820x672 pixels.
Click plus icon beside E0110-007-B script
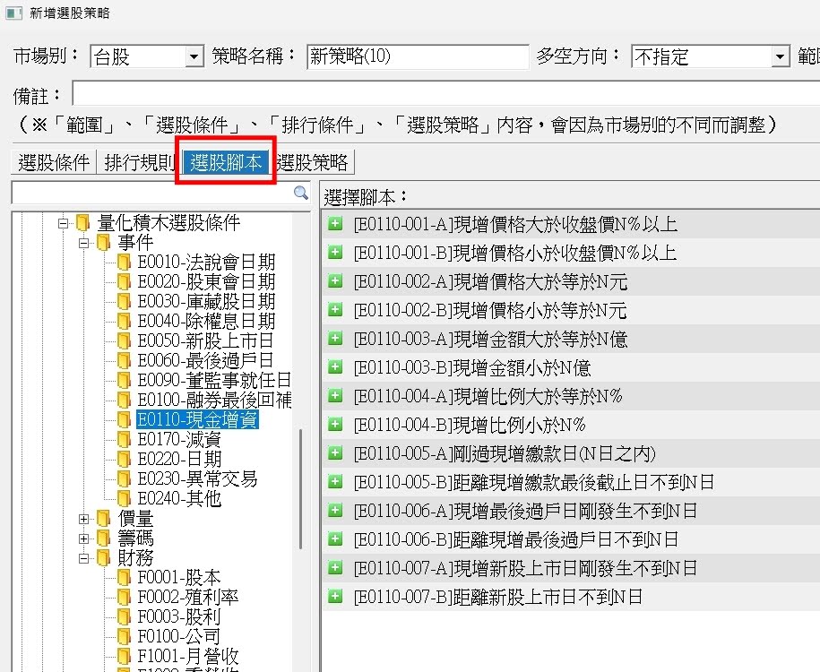click(x=335, y=597)
